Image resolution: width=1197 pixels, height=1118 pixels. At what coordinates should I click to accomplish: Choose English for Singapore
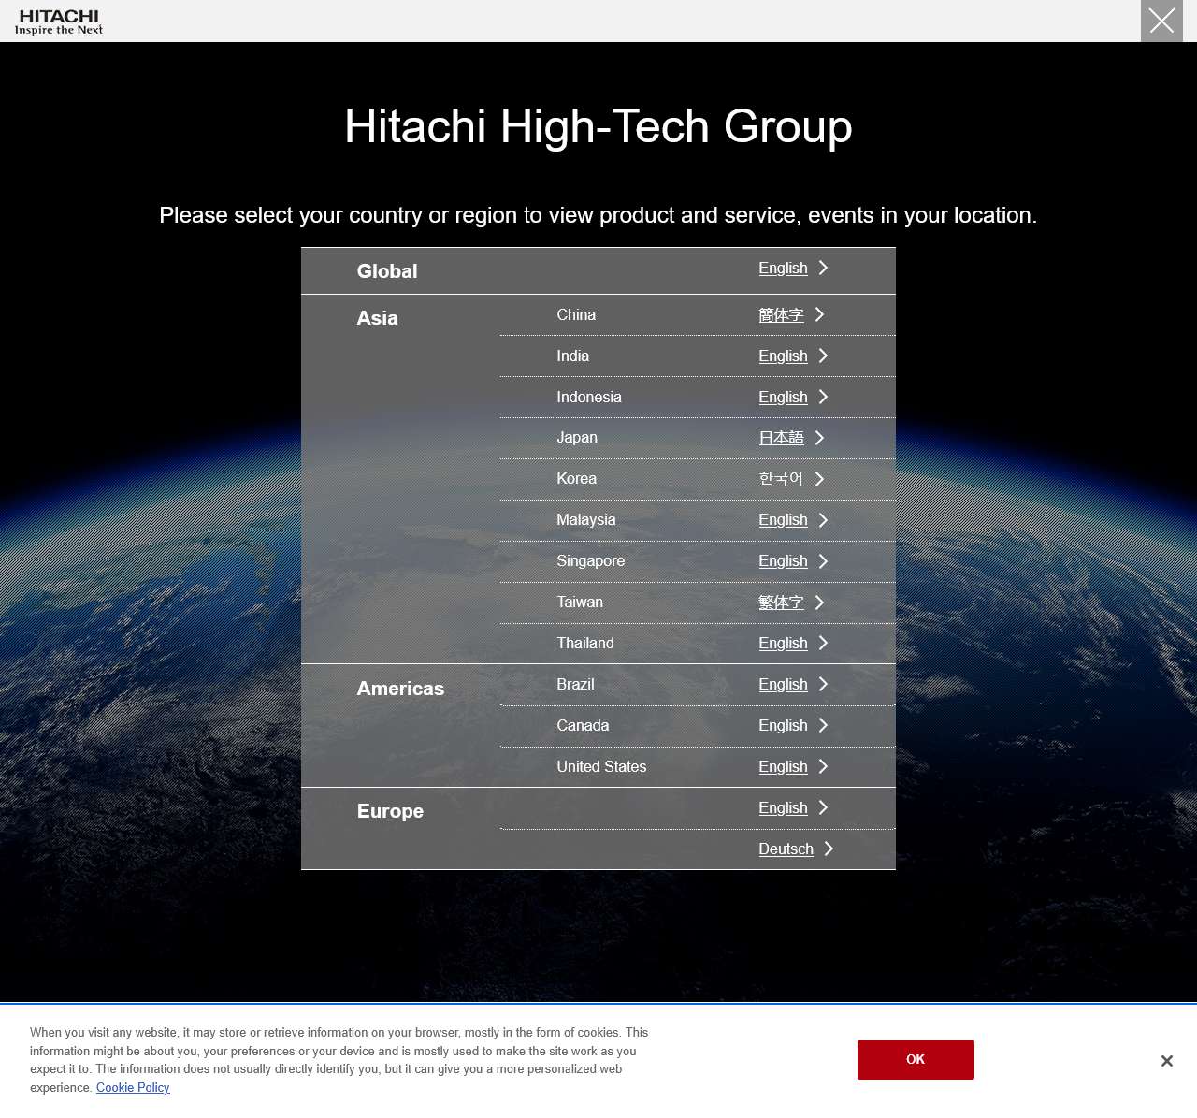coord(783,560)
